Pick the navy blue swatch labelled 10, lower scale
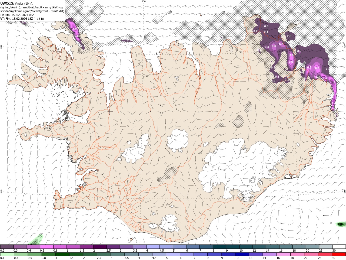The image size is (346, 260). [x=242, y=254]
